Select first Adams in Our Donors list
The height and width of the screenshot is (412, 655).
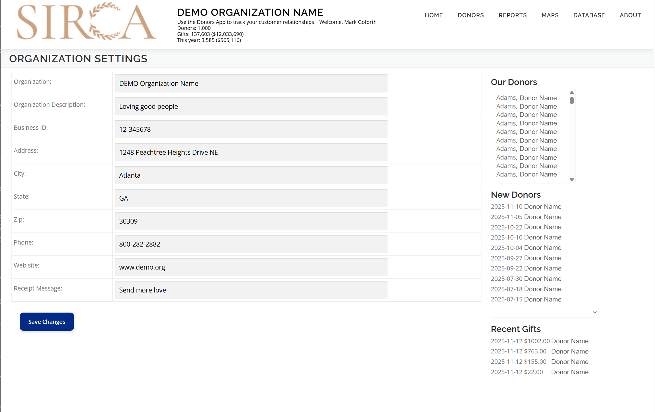pos(526,98)
